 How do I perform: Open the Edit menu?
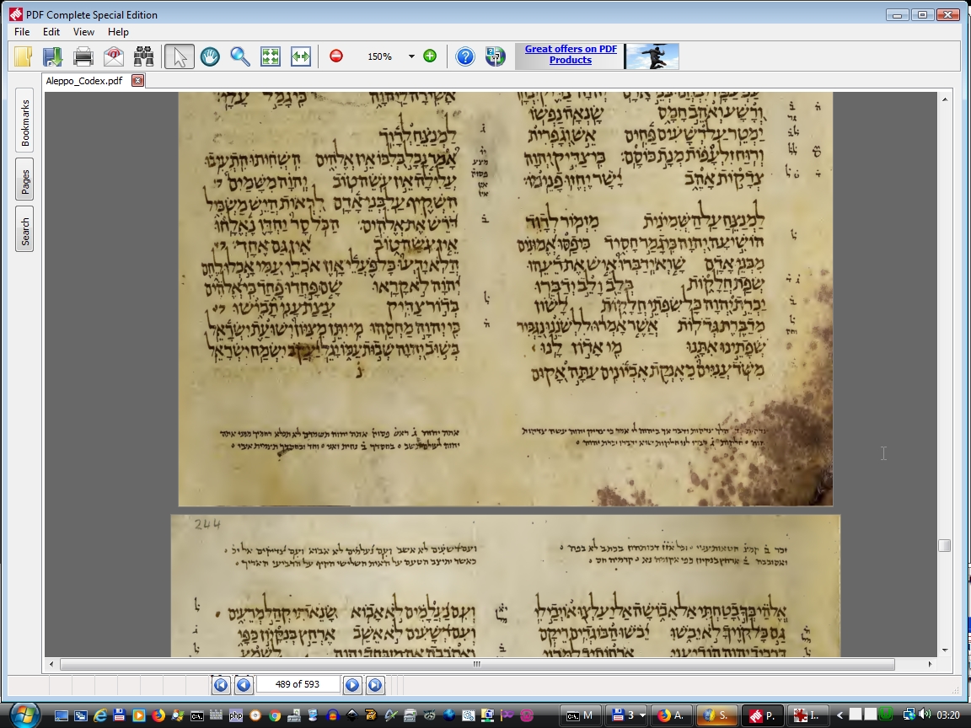pyautogui.click(x=51, y=32)
